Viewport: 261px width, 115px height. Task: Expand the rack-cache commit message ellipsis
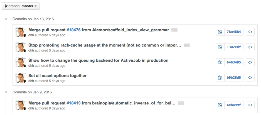tap(187, 45)
